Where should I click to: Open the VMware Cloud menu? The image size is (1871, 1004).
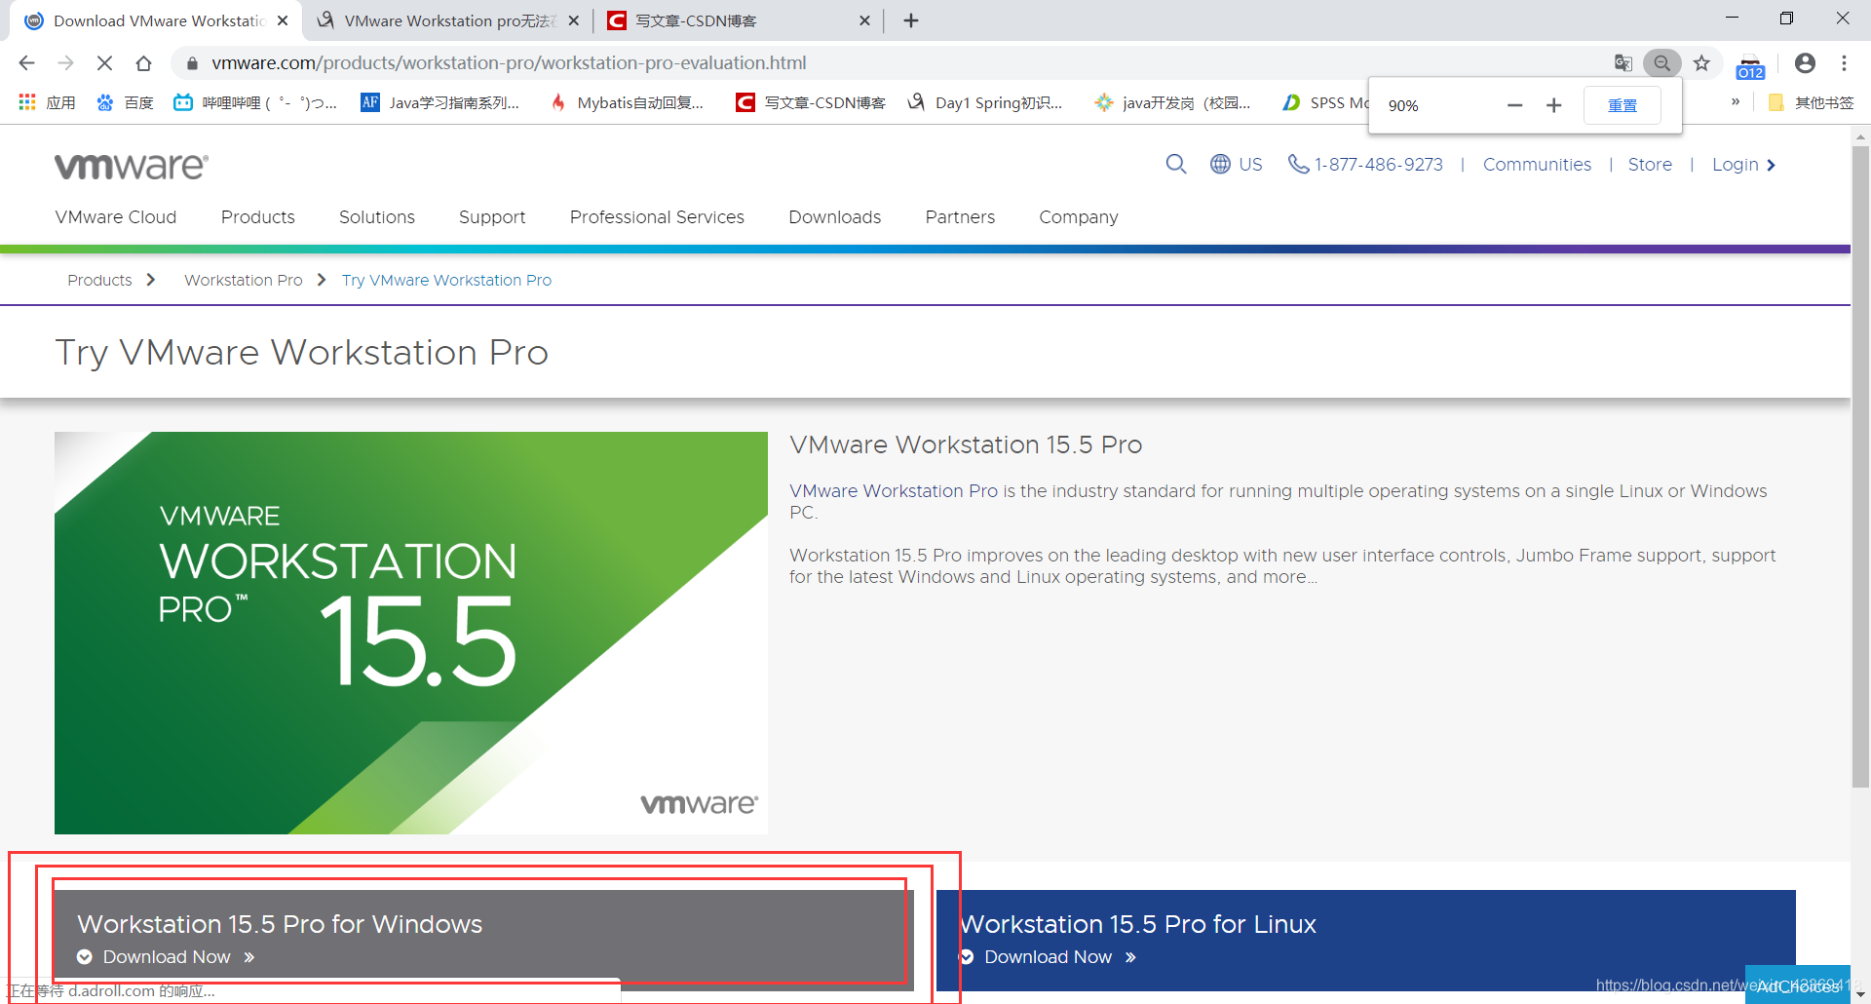(116, 217)
